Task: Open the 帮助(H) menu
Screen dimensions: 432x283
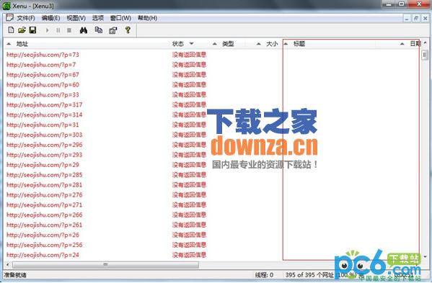Action: pyautogui.click(x=147, y=18)
